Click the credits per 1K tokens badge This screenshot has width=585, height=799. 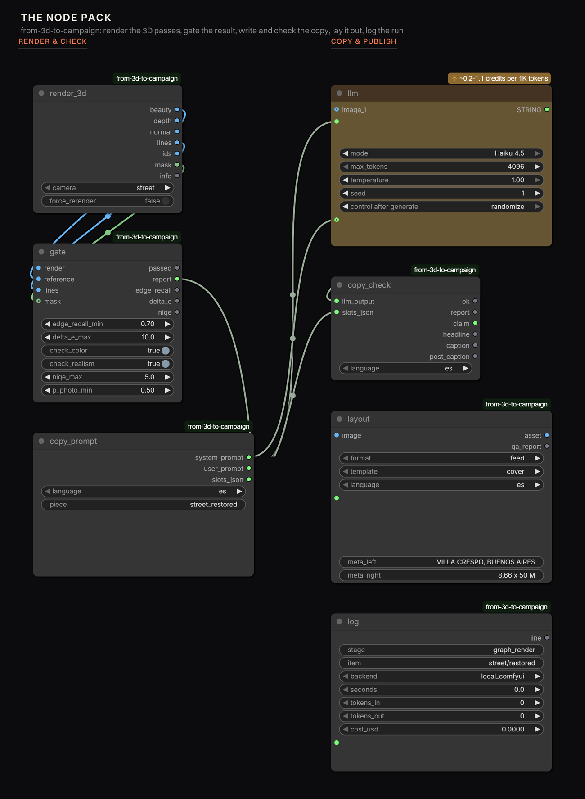click(x=499, y=78)
